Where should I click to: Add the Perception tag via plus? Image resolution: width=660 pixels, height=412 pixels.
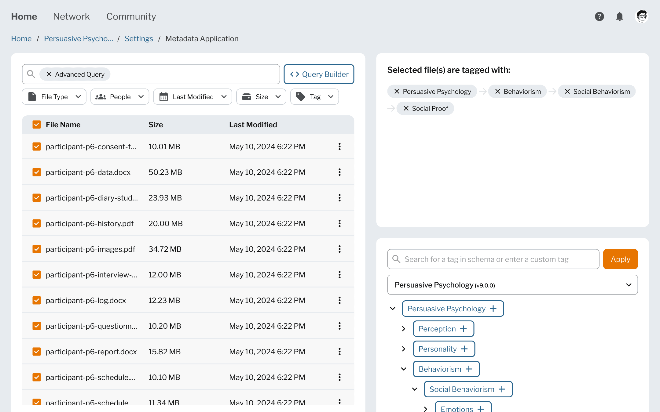click(463, 329)
